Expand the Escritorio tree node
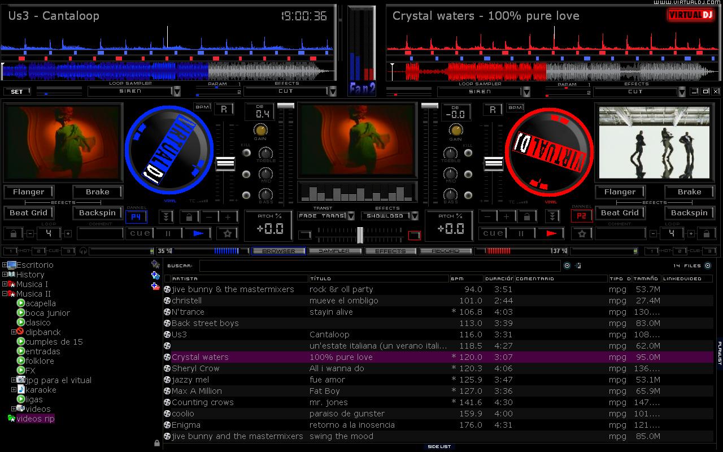This screenshot has height=452, width=723. point(5,265)
